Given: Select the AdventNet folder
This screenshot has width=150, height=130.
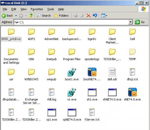Looking at the screenshot, I should point(52,34).
